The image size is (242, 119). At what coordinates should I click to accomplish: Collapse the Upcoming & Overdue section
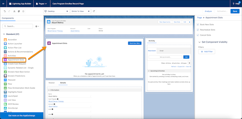pos(149,71)
